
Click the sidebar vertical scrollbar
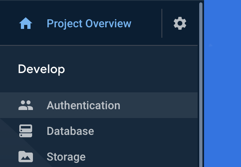[201, 80]
